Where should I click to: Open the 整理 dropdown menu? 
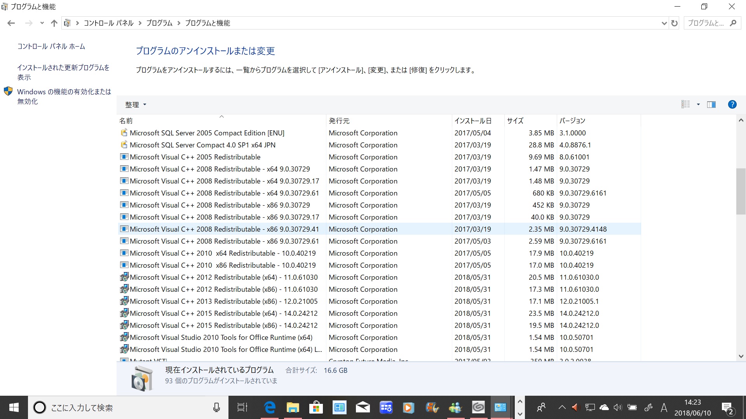click(x=136, y=105)
